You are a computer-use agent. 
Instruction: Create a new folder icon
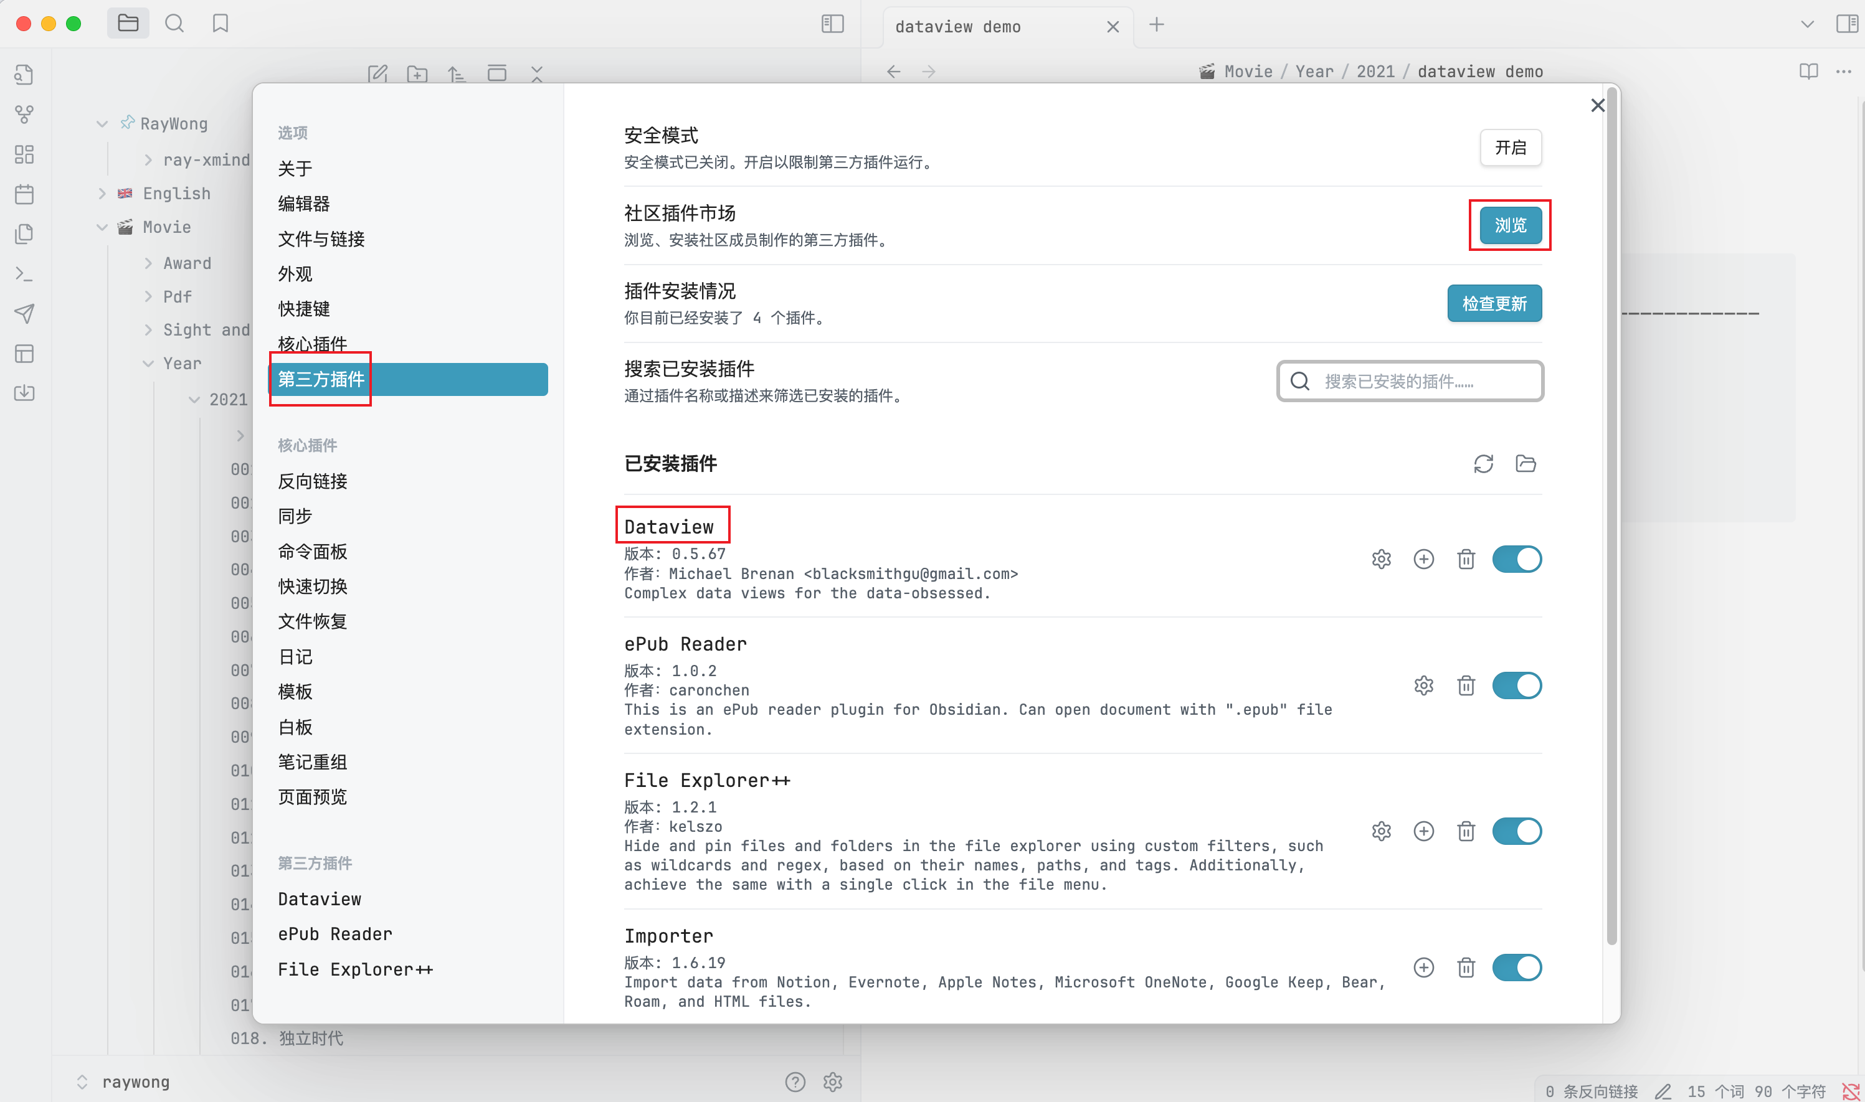[417, 73]
